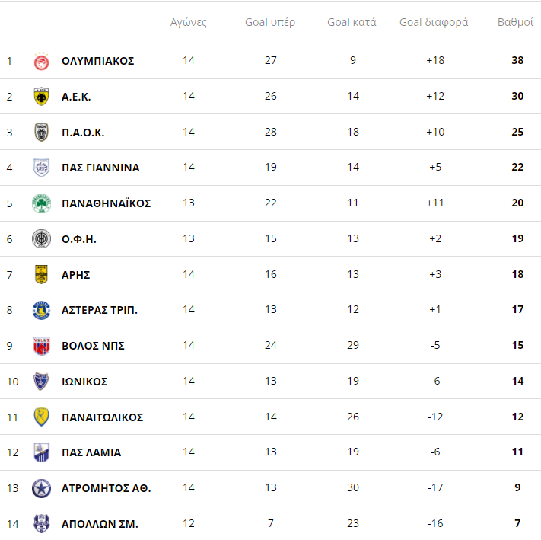Click the Olympiacos team crest icon
Screen dimensions: 541x540
(41, 61)
